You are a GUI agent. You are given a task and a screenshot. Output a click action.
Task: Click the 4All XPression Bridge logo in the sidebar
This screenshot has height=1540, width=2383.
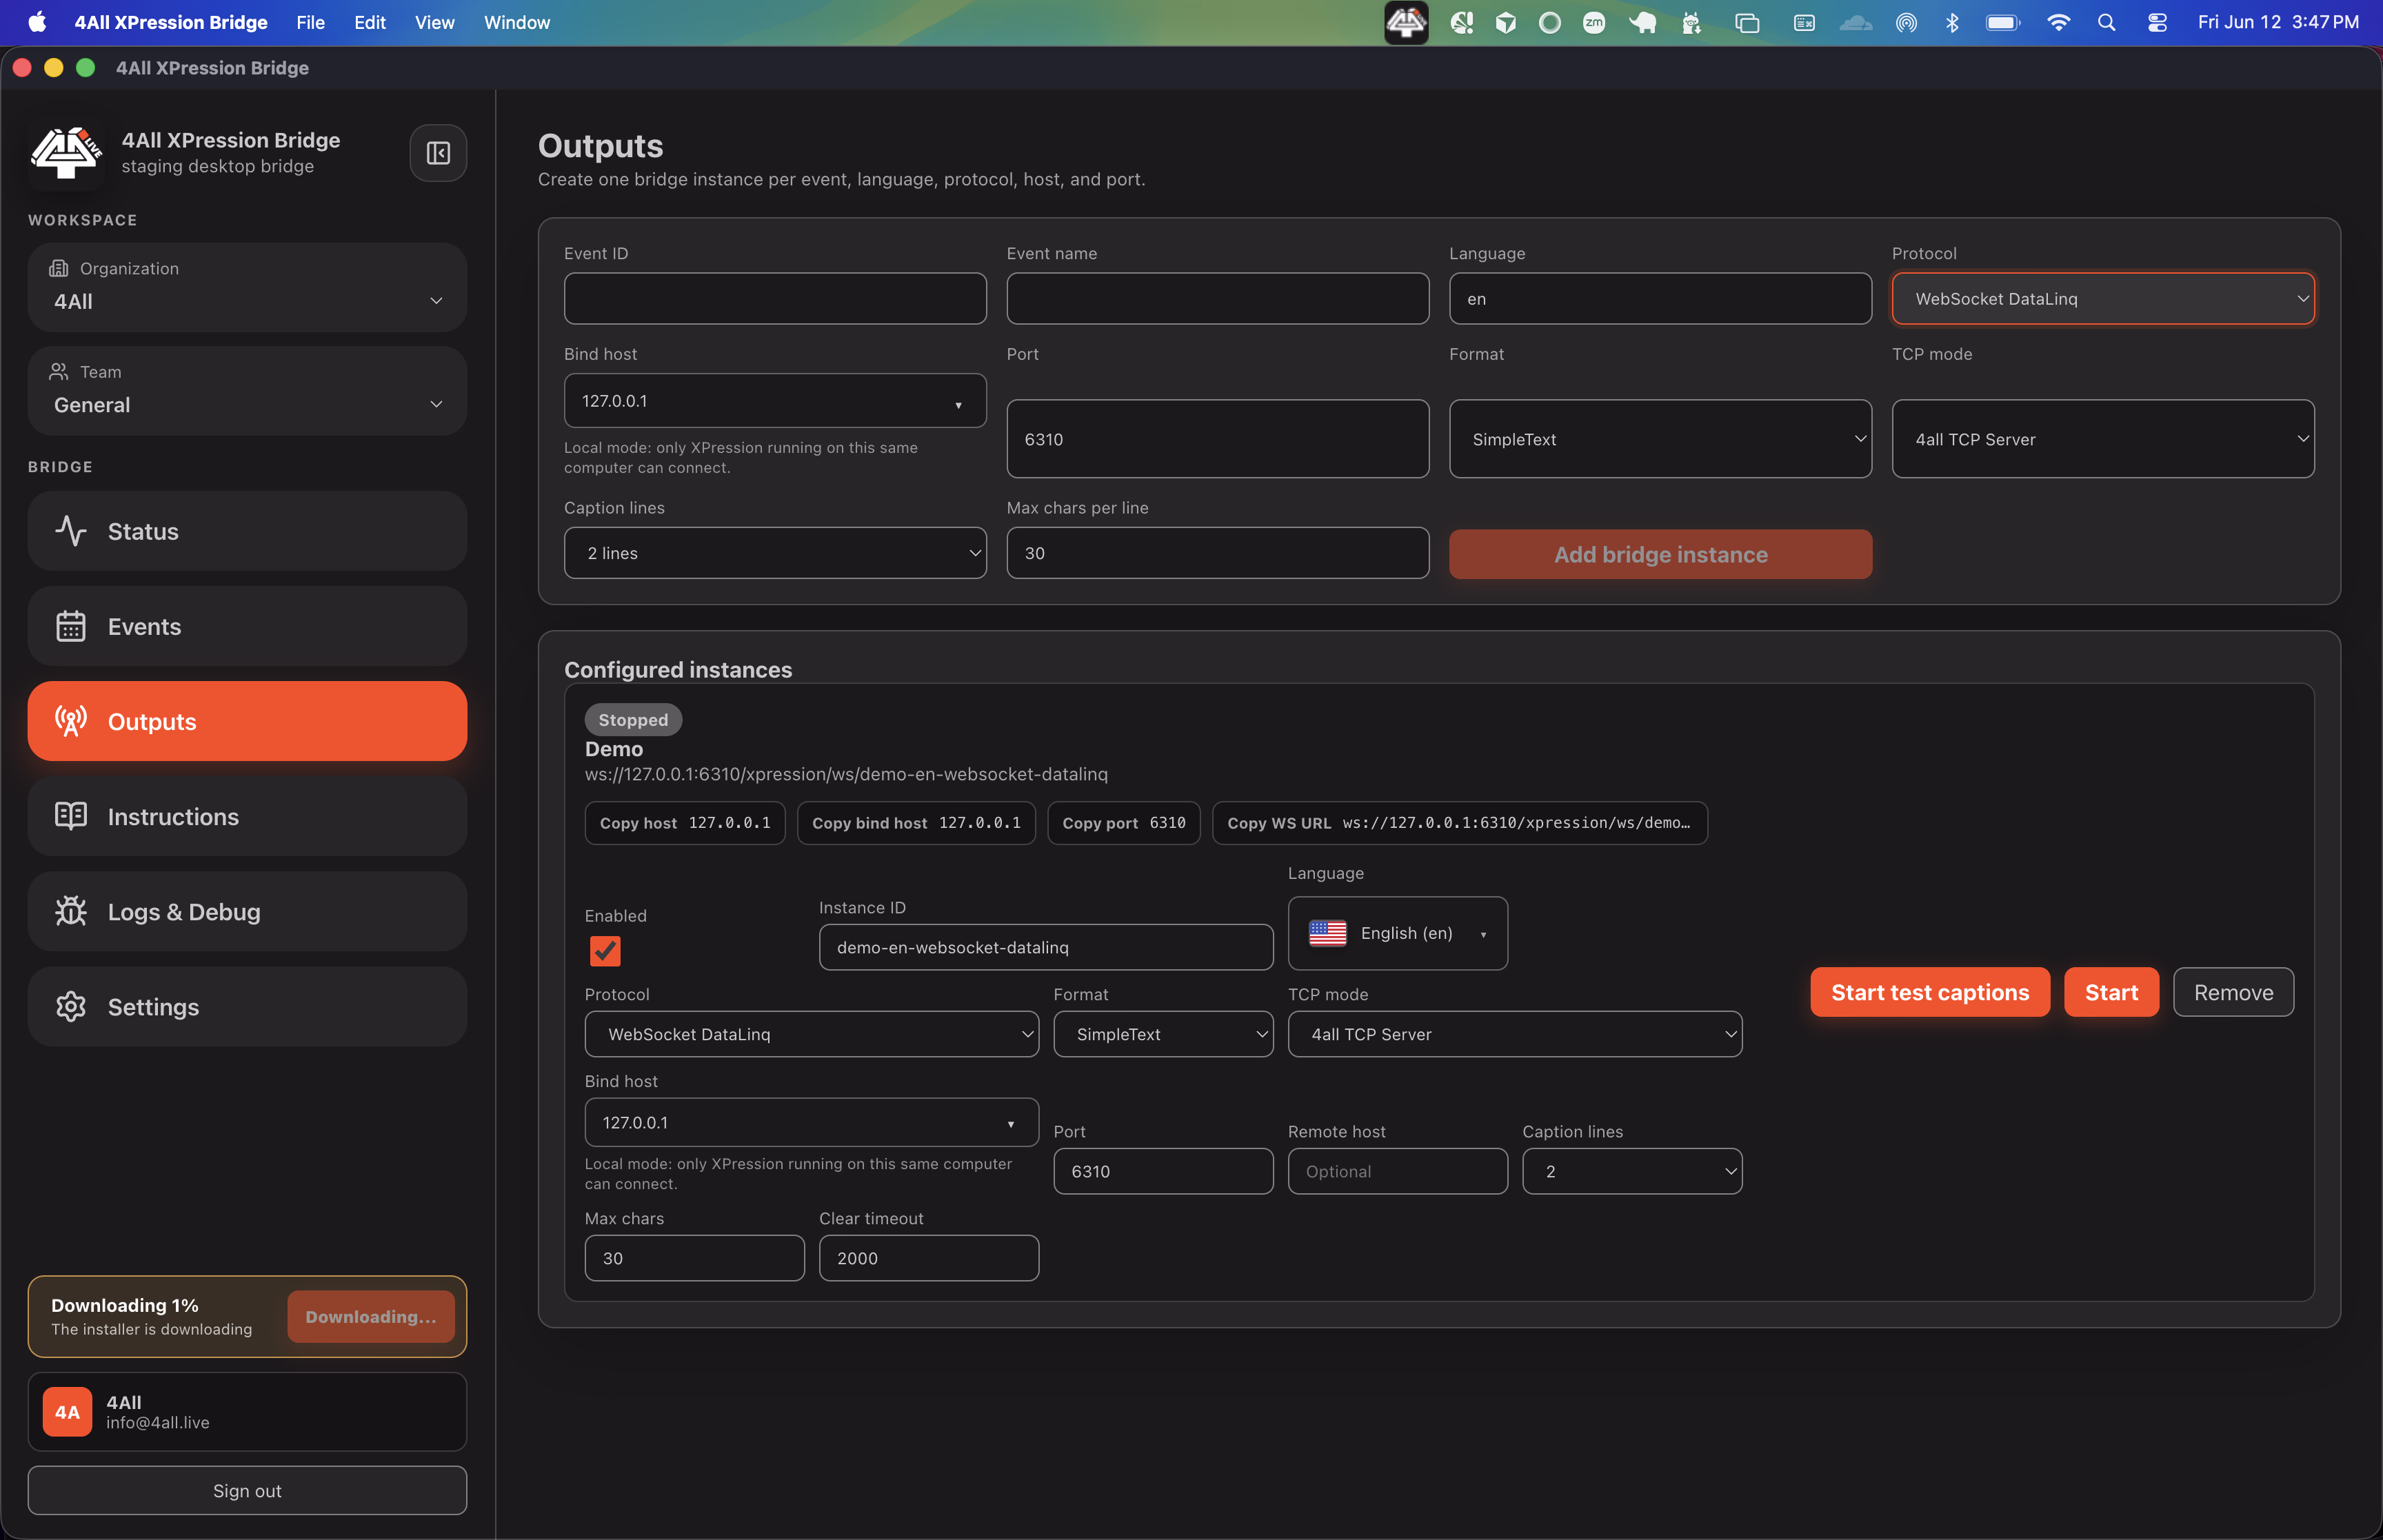tap(66, 153)
